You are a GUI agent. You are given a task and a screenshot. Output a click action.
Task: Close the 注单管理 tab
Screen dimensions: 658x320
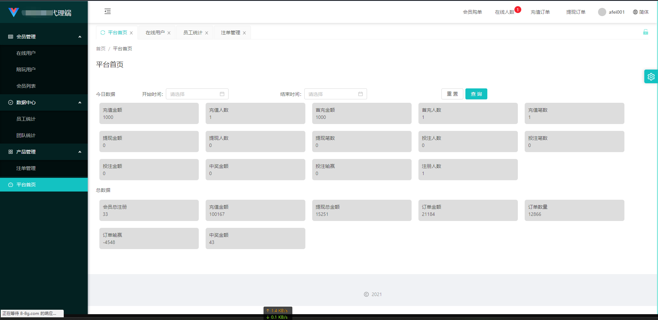pyautogui.click(x=244, y=33)
